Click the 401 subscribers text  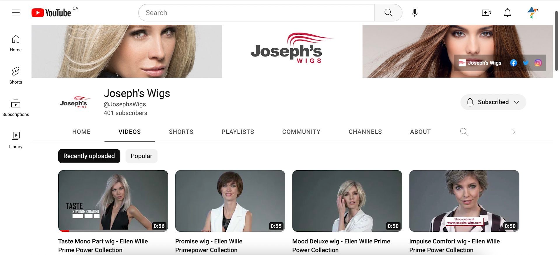click(x=125, y=113)
